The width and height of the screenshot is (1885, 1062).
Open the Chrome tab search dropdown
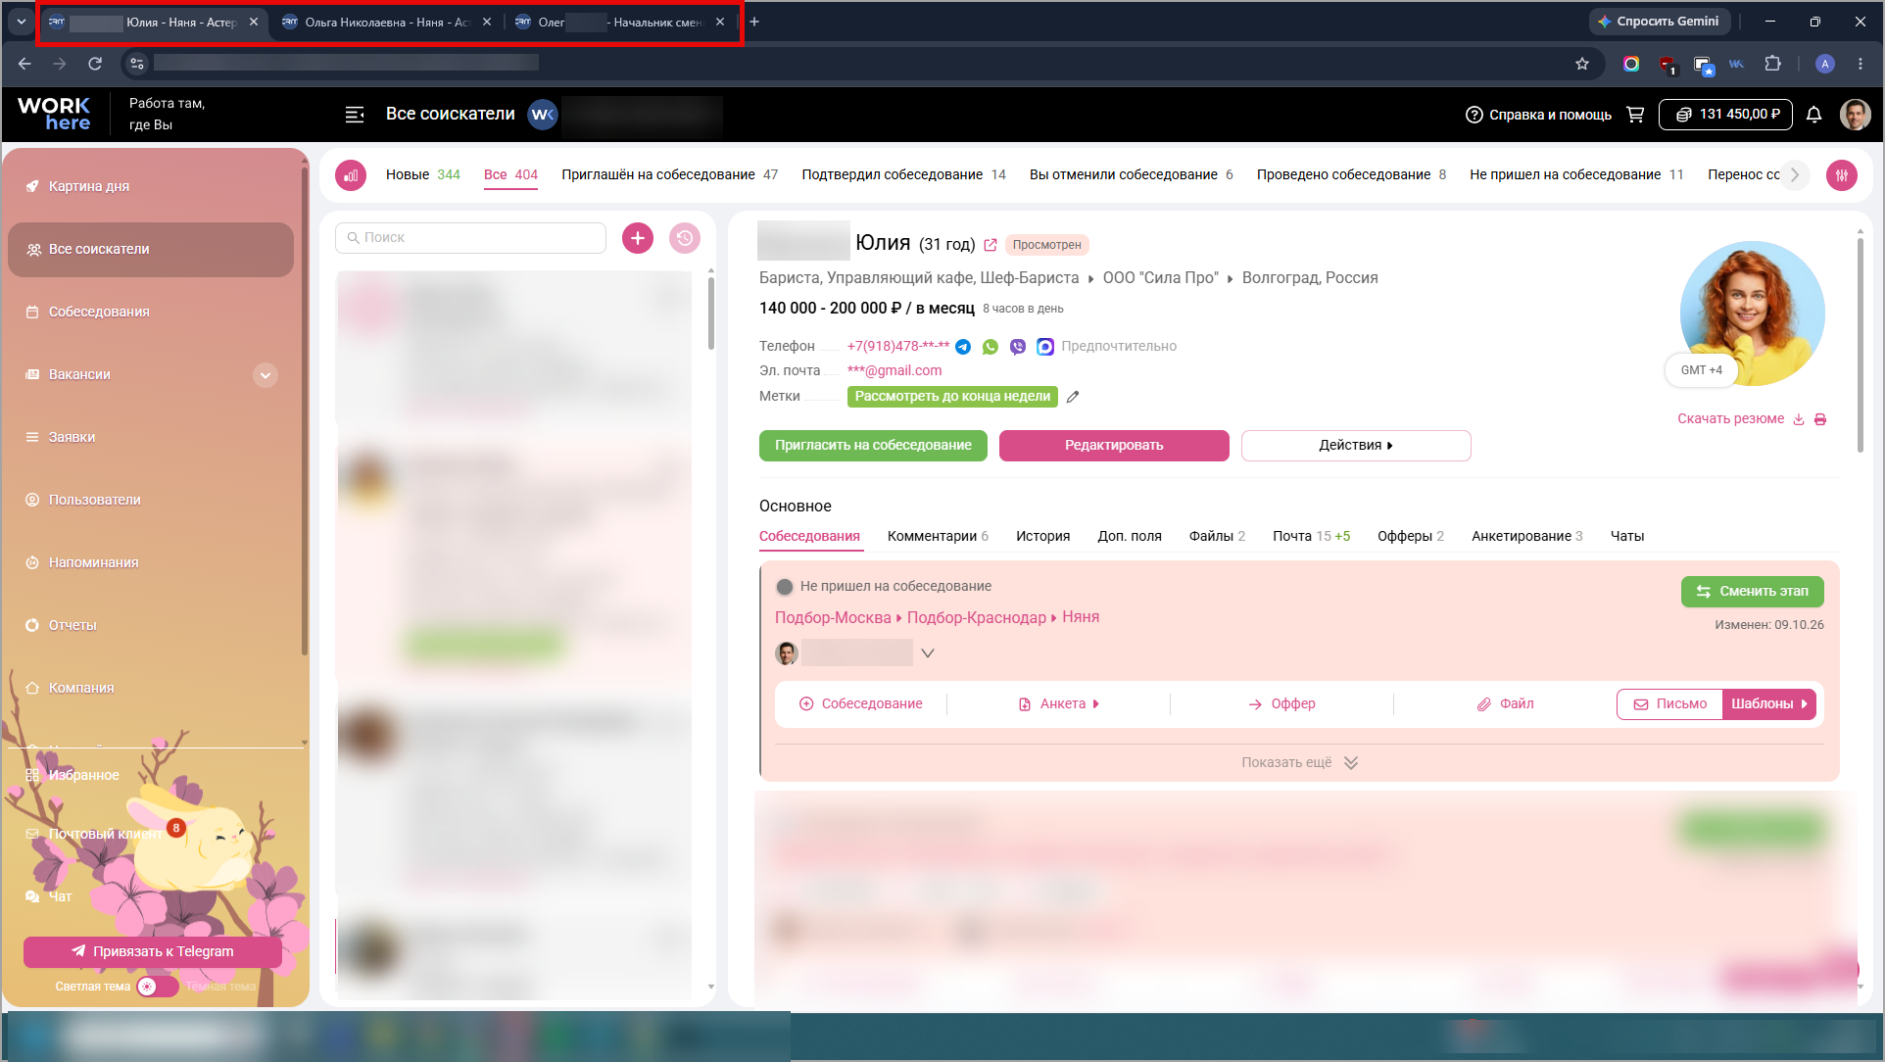[21, 22]
